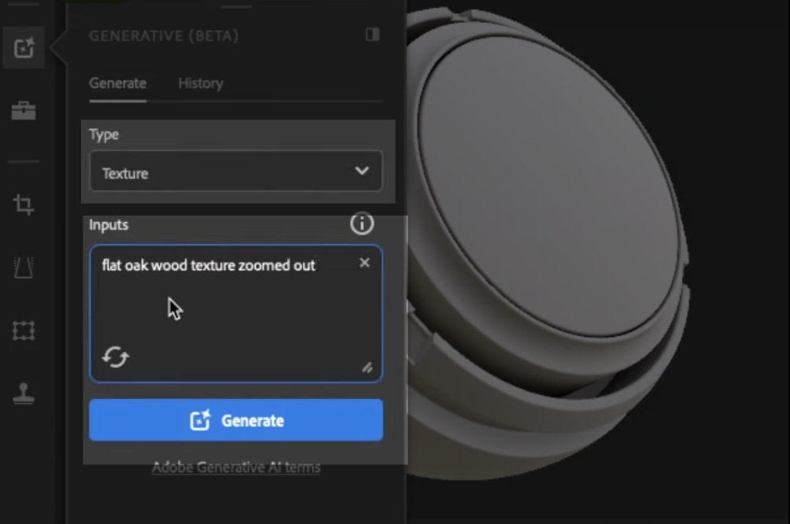
Task: Switch to the History tab
Action: [200, 83]
